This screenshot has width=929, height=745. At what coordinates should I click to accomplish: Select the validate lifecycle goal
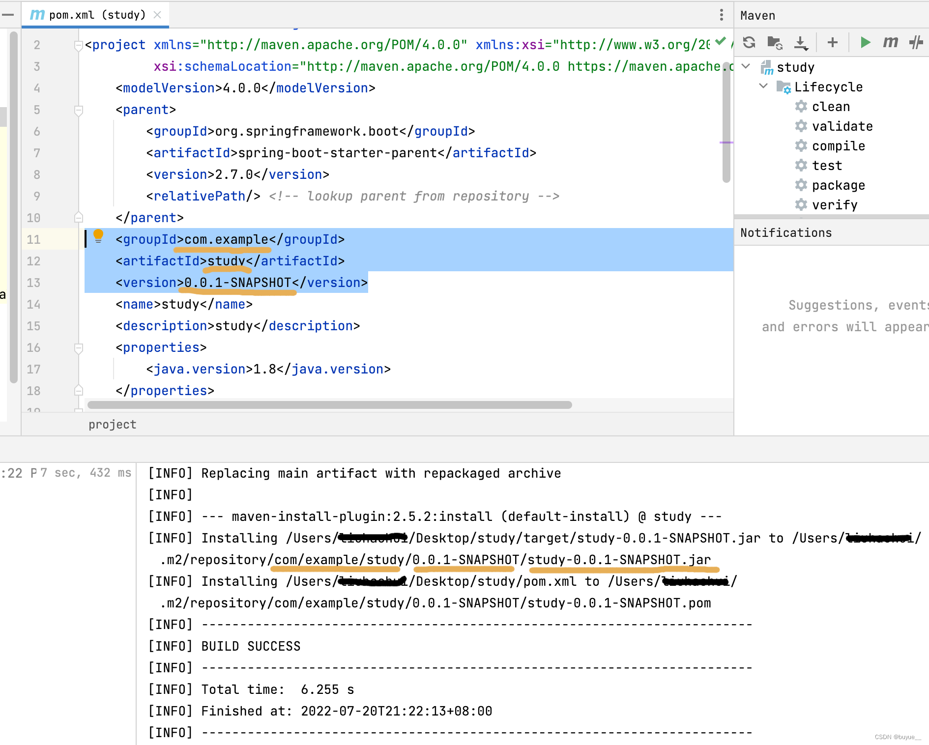(842, 126)
